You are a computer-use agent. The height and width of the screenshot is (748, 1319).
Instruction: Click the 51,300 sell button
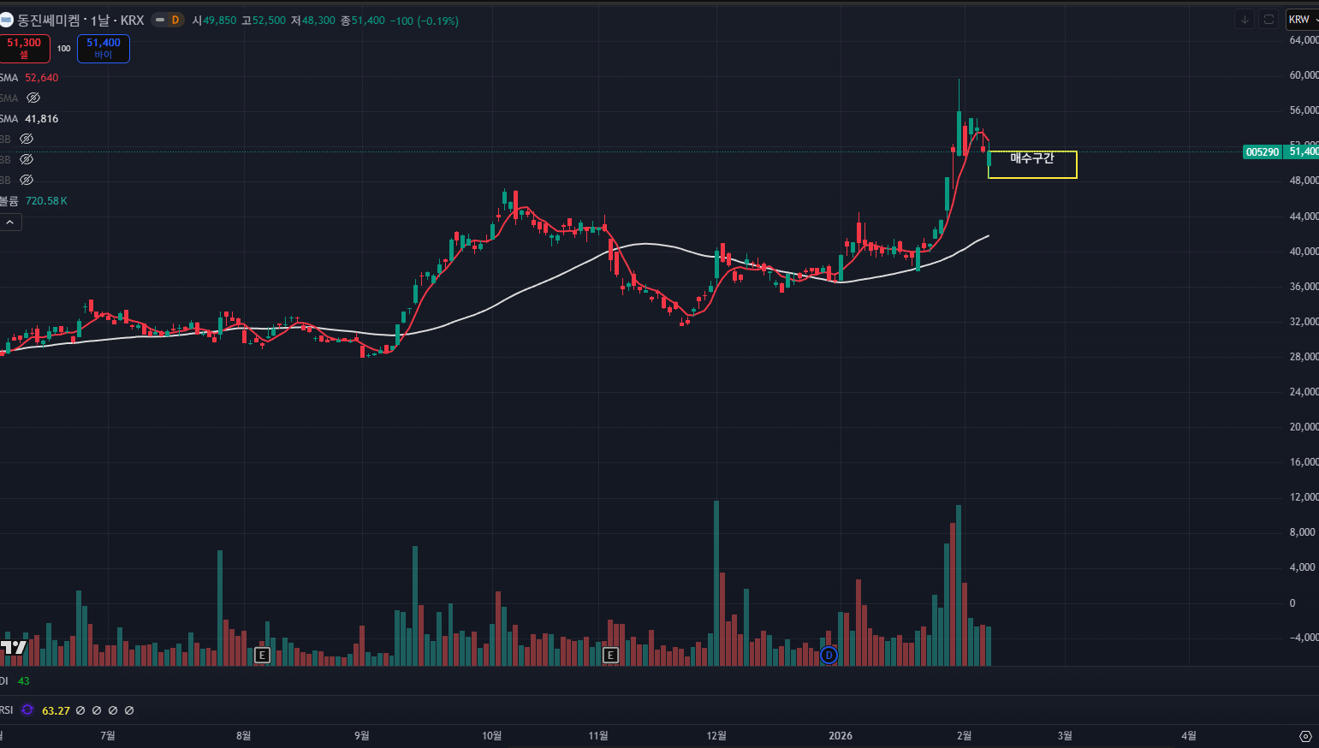tap(24, 49)
